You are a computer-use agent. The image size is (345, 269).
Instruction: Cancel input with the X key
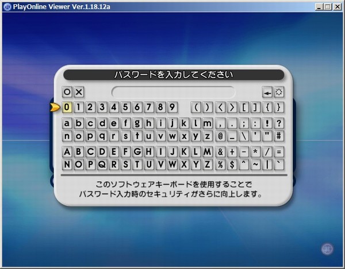pyautogui.click(x=79, y=92)
